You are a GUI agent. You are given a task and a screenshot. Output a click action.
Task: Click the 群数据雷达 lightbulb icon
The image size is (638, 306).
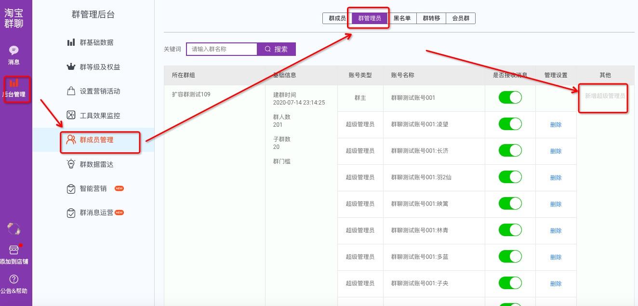point(71,164)
